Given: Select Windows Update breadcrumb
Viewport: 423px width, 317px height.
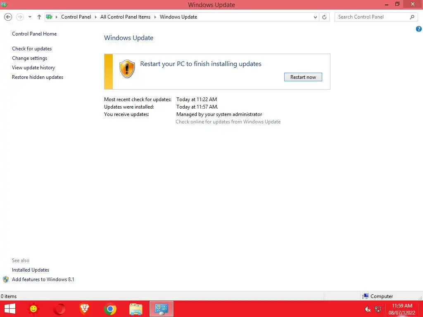Looking at the screenshot, I should [178, 17].
